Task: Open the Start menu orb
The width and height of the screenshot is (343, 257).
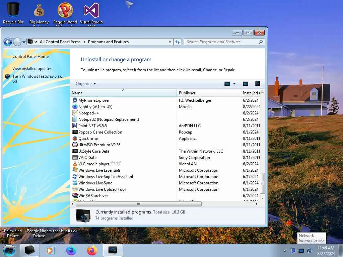Action: pos(9,250)
